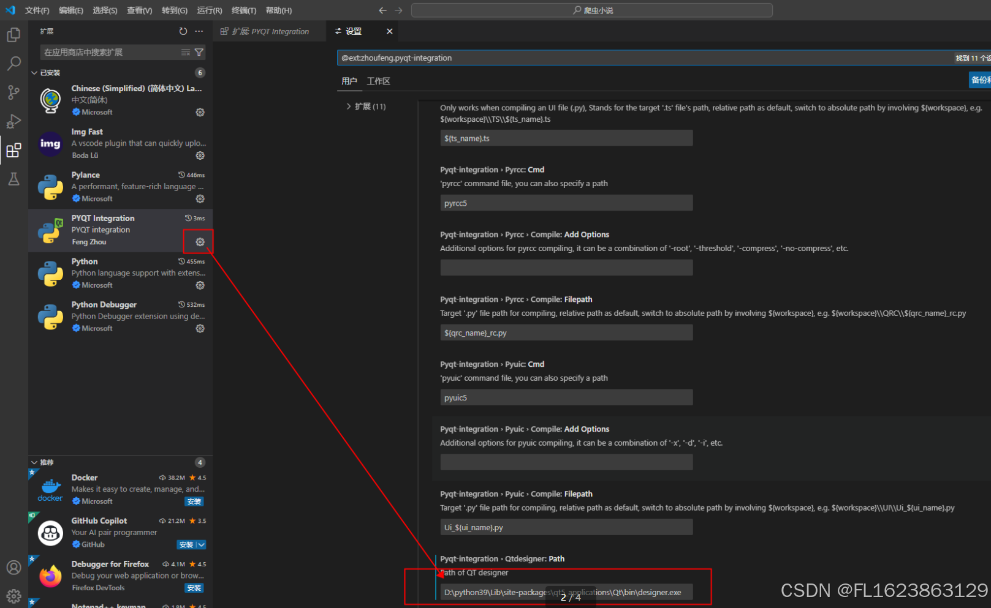The width and height of the screenshot is (991, 608).
Task: Click the VS Code logo icon
Action: (x=10, y=10)
